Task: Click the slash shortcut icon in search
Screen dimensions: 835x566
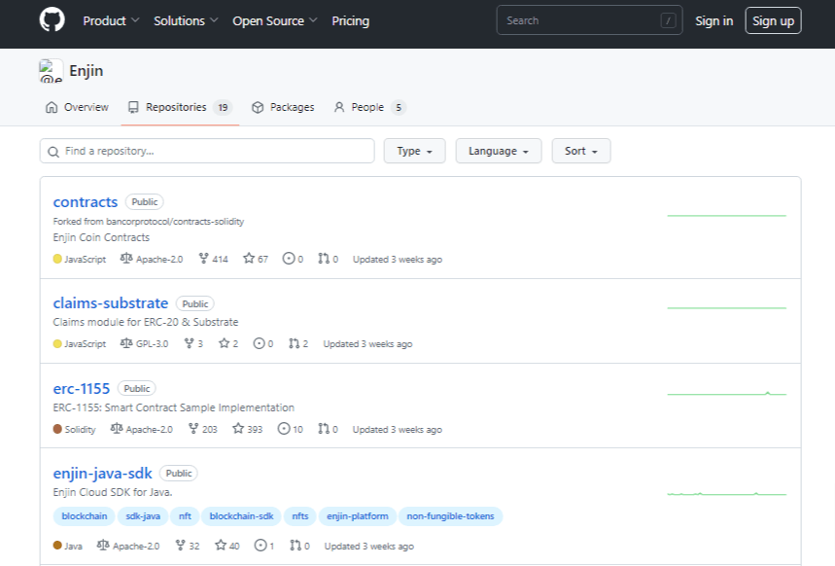Action: 668,20
